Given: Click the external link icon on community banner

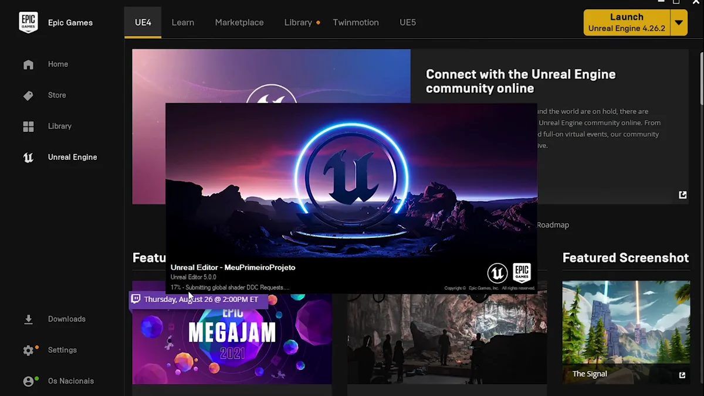Looking at the screenshot, I should pyautogui.click(x=683, y=195).
